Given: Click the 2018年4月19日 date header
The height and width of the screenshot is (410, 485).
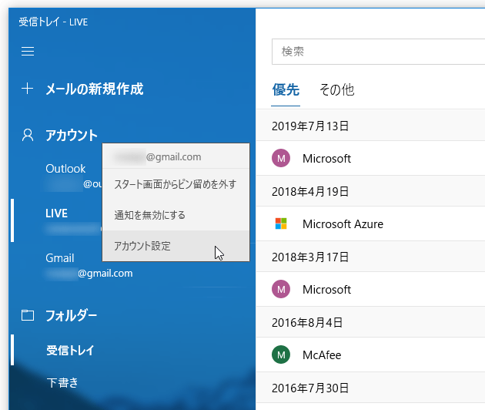Looking at the screenshot, I should pos(310,191).
